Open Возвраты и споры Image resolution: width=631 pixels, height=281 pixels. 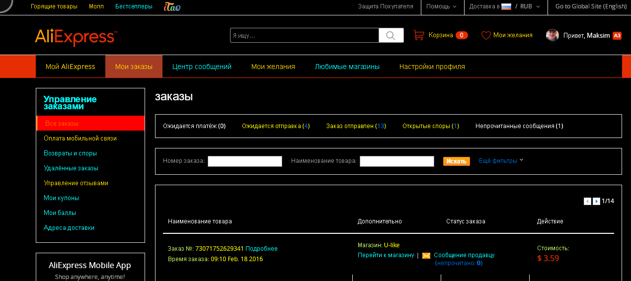coord(70,153)
